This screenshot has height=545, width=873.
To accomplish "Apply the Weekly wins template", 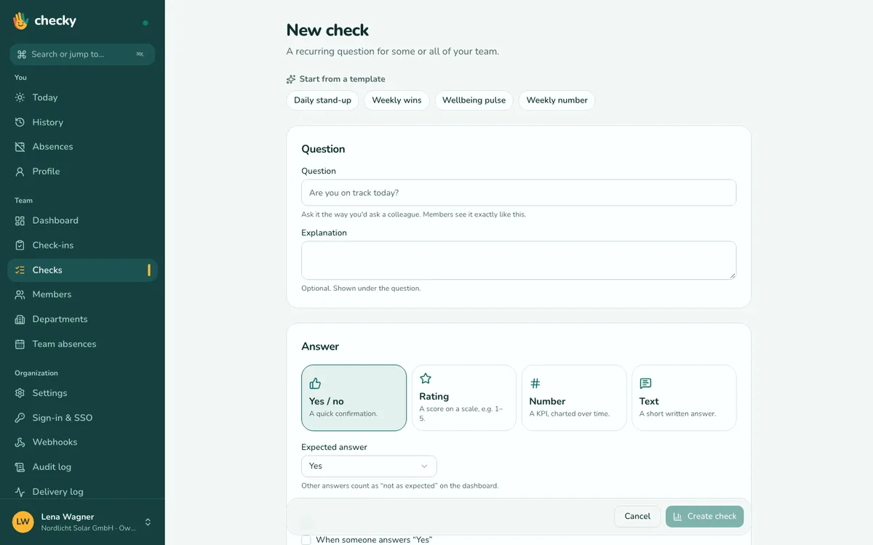I will 396,100.
